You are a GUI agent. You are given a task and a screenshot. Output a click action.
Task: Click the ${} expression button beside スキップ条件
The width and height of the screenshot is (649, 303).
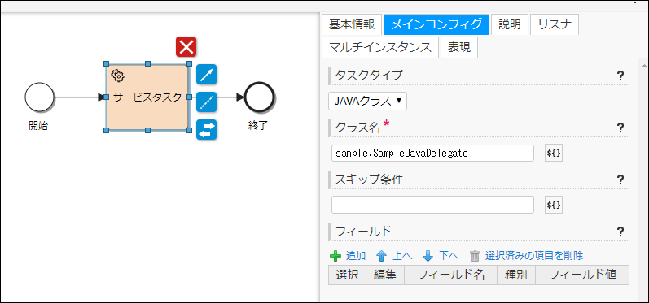click(554, 205)
